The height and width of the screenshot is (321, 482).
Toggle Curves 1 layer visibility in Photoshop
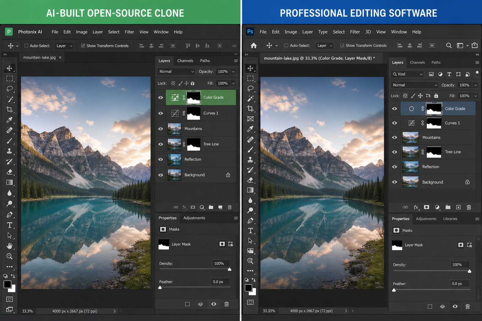tap(395, 123)
